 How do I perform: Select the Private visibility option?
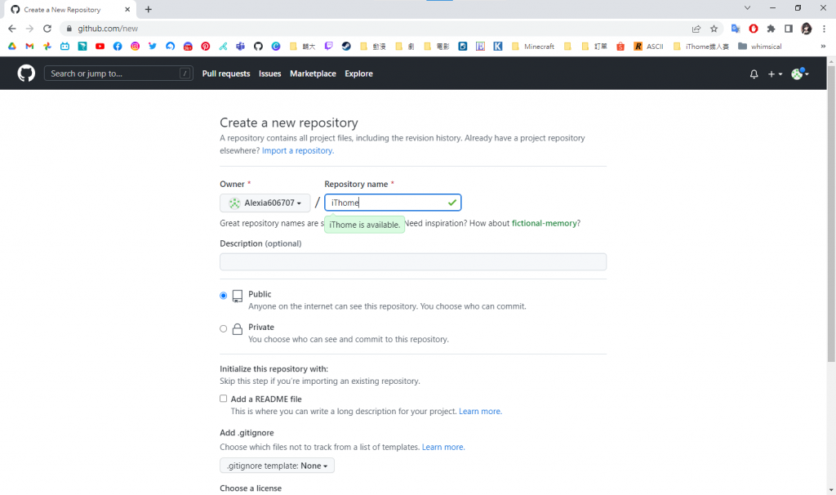pos(224,329)
